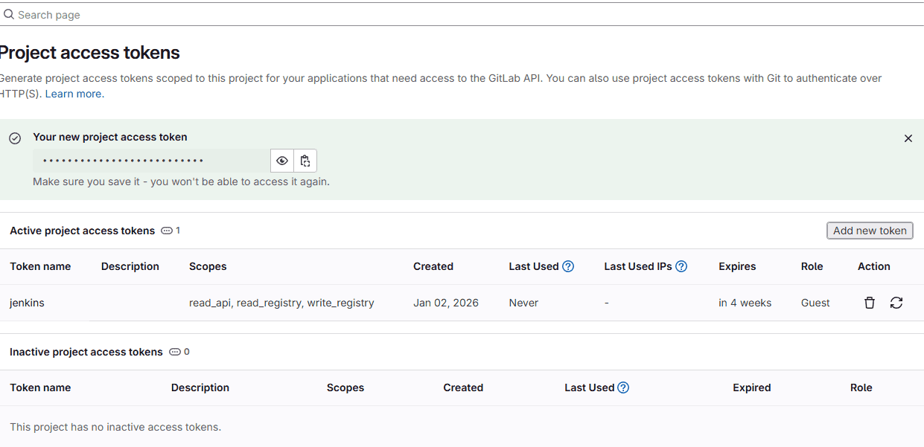Rotate the jenkins access token
This screenshot has width=924, height=447.
(x=896, y=303)
